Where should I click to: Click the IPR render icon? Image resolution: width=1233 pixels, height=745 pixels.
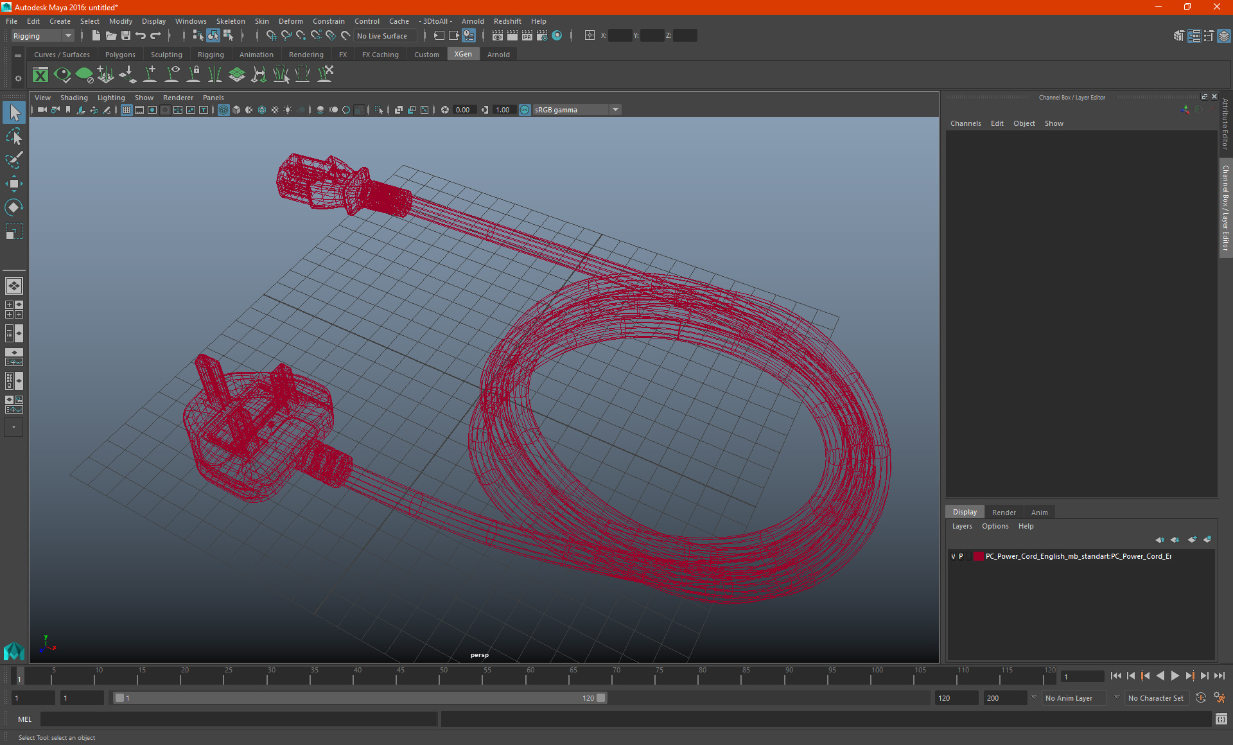pos(527,36)
